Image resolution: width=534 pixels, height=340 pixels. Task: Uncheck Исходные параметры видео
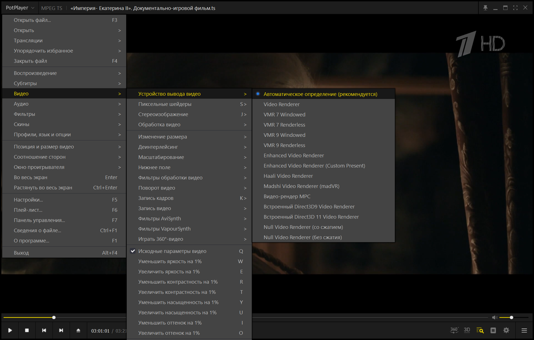coord(172,251)
